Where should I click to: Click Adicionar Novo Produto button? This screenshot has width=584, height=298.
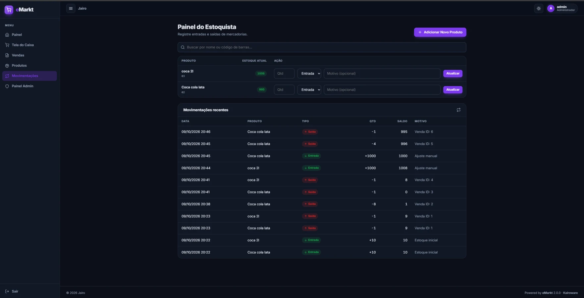point(440,32)
